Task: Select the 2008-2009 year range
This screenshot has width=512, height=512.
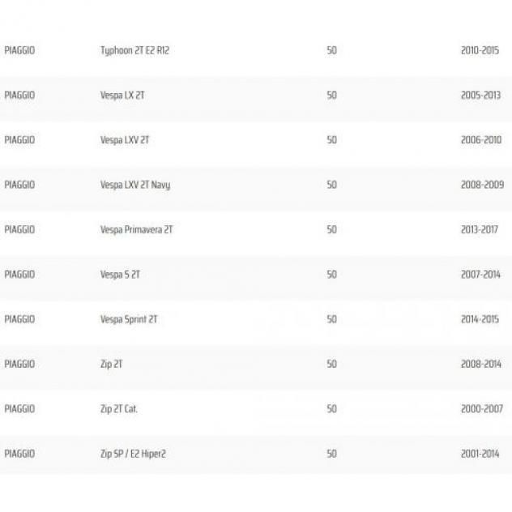Action: point(482,185)
